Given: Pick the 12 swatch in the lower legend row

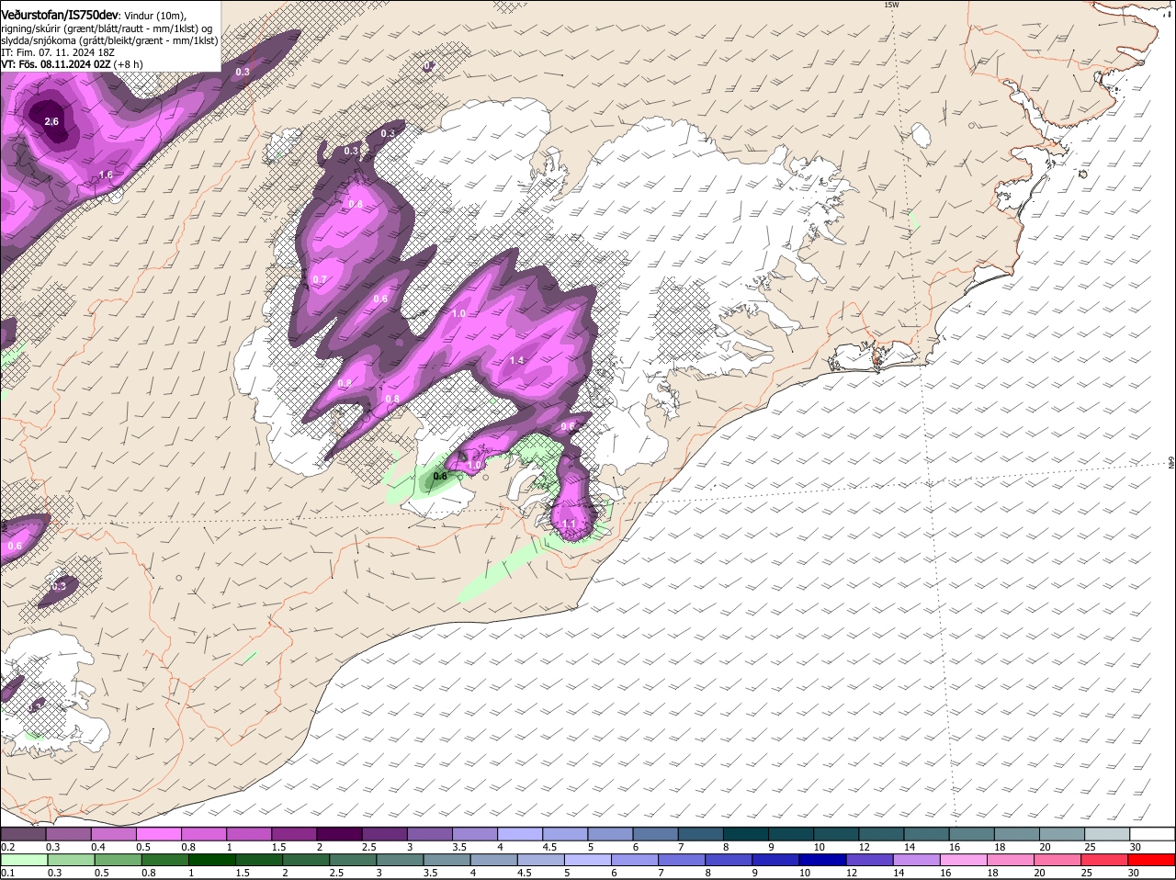Looking at the screenshot, I should tap(870, 860).
